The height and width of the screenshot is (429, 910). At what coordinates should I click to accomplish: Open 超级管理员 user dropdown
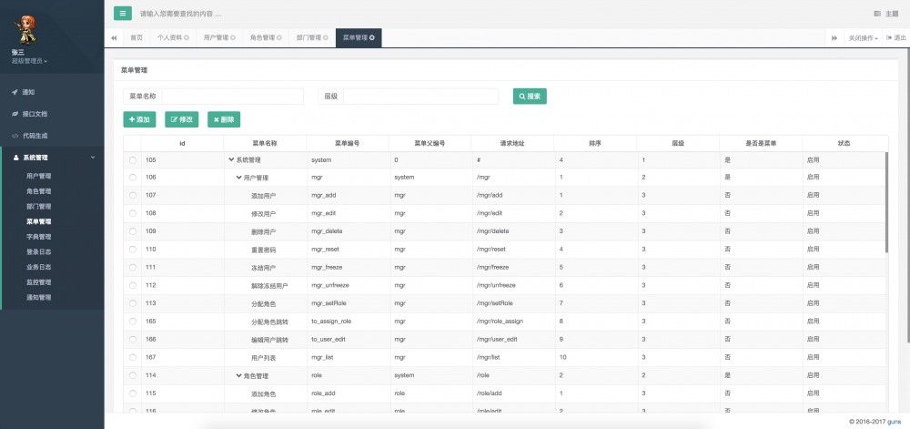[x=30, y=61]
